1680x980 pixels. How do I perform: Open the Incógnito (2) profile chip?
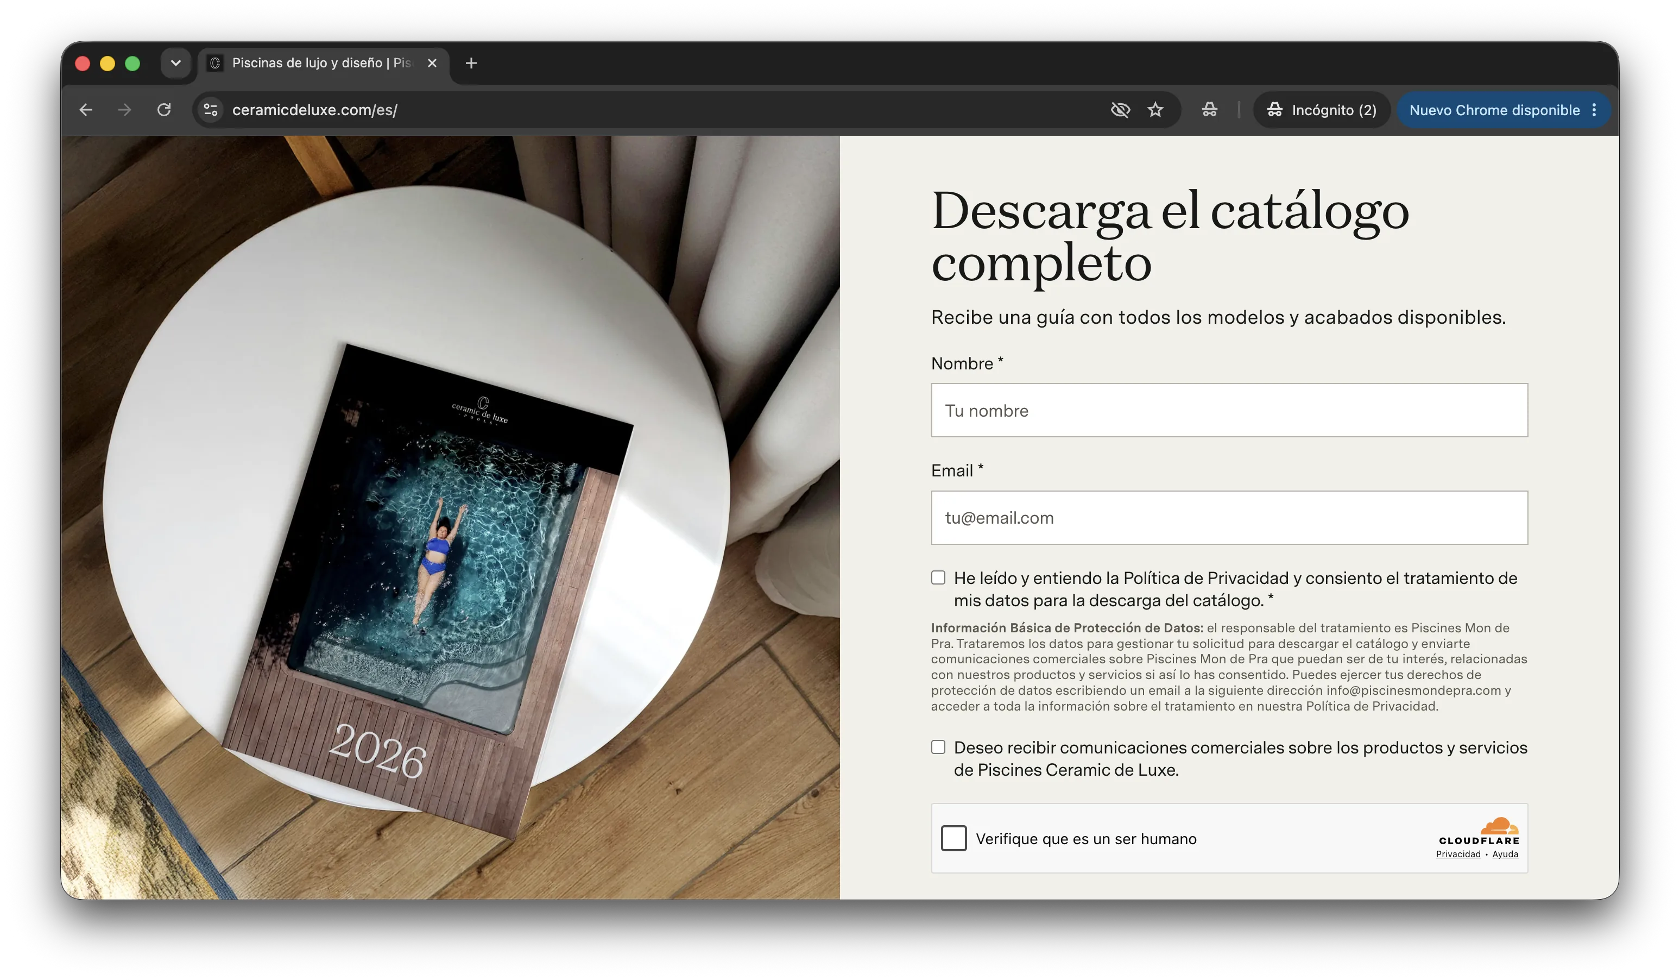point(1321,110)
